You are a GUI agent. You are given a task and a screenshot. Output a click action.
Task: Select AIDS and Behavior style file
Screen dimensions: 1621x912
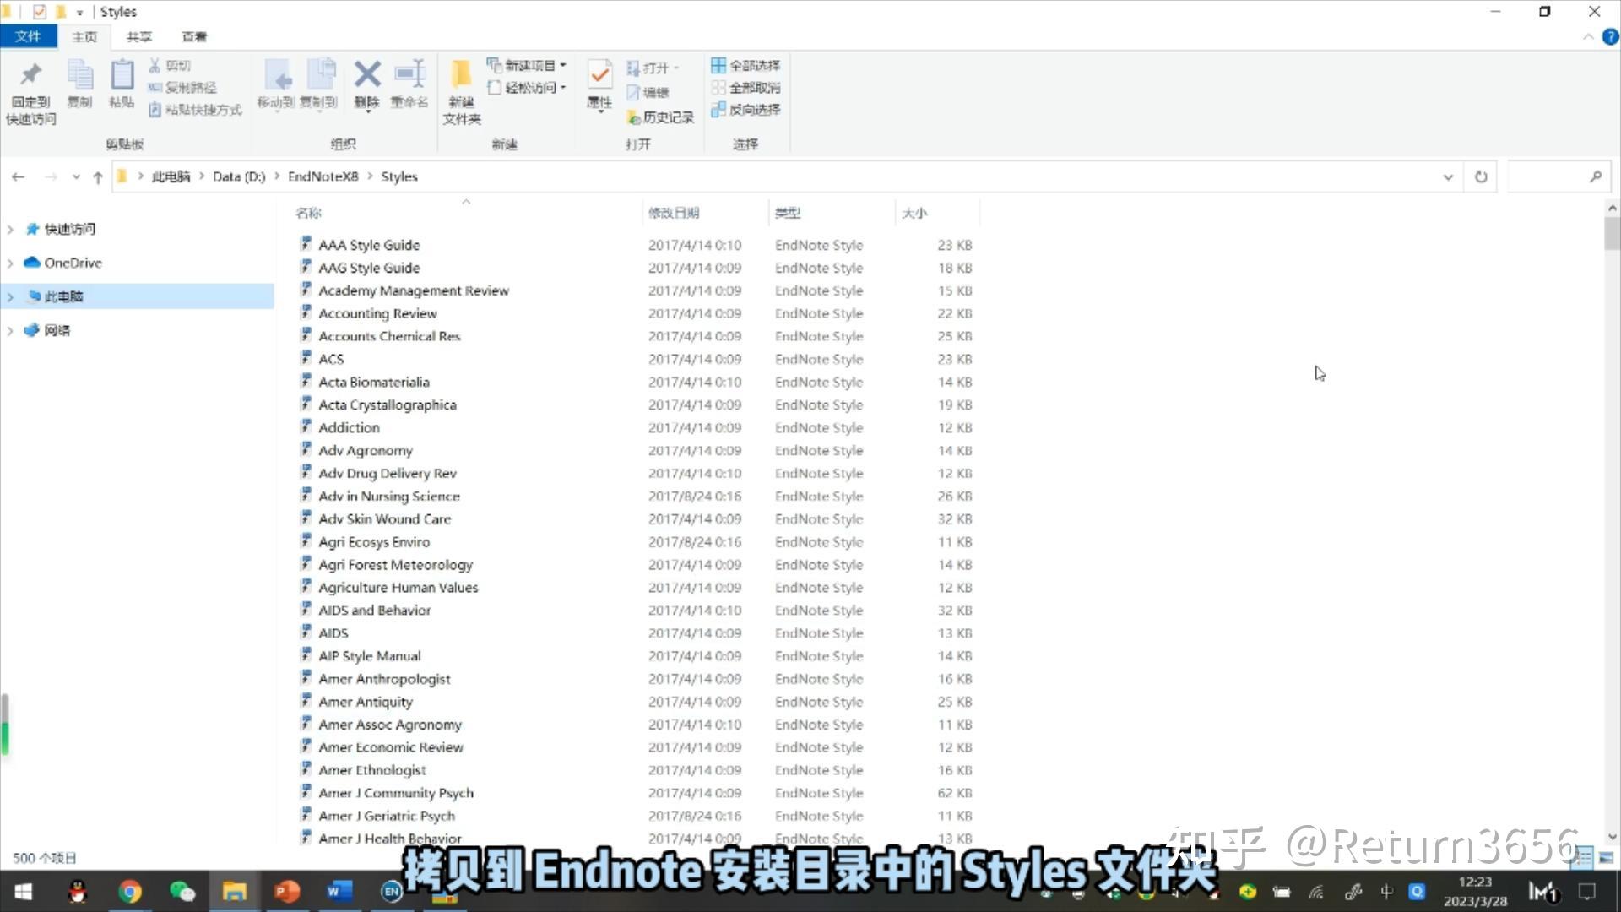pyautogui.click(x=375, y=610)
